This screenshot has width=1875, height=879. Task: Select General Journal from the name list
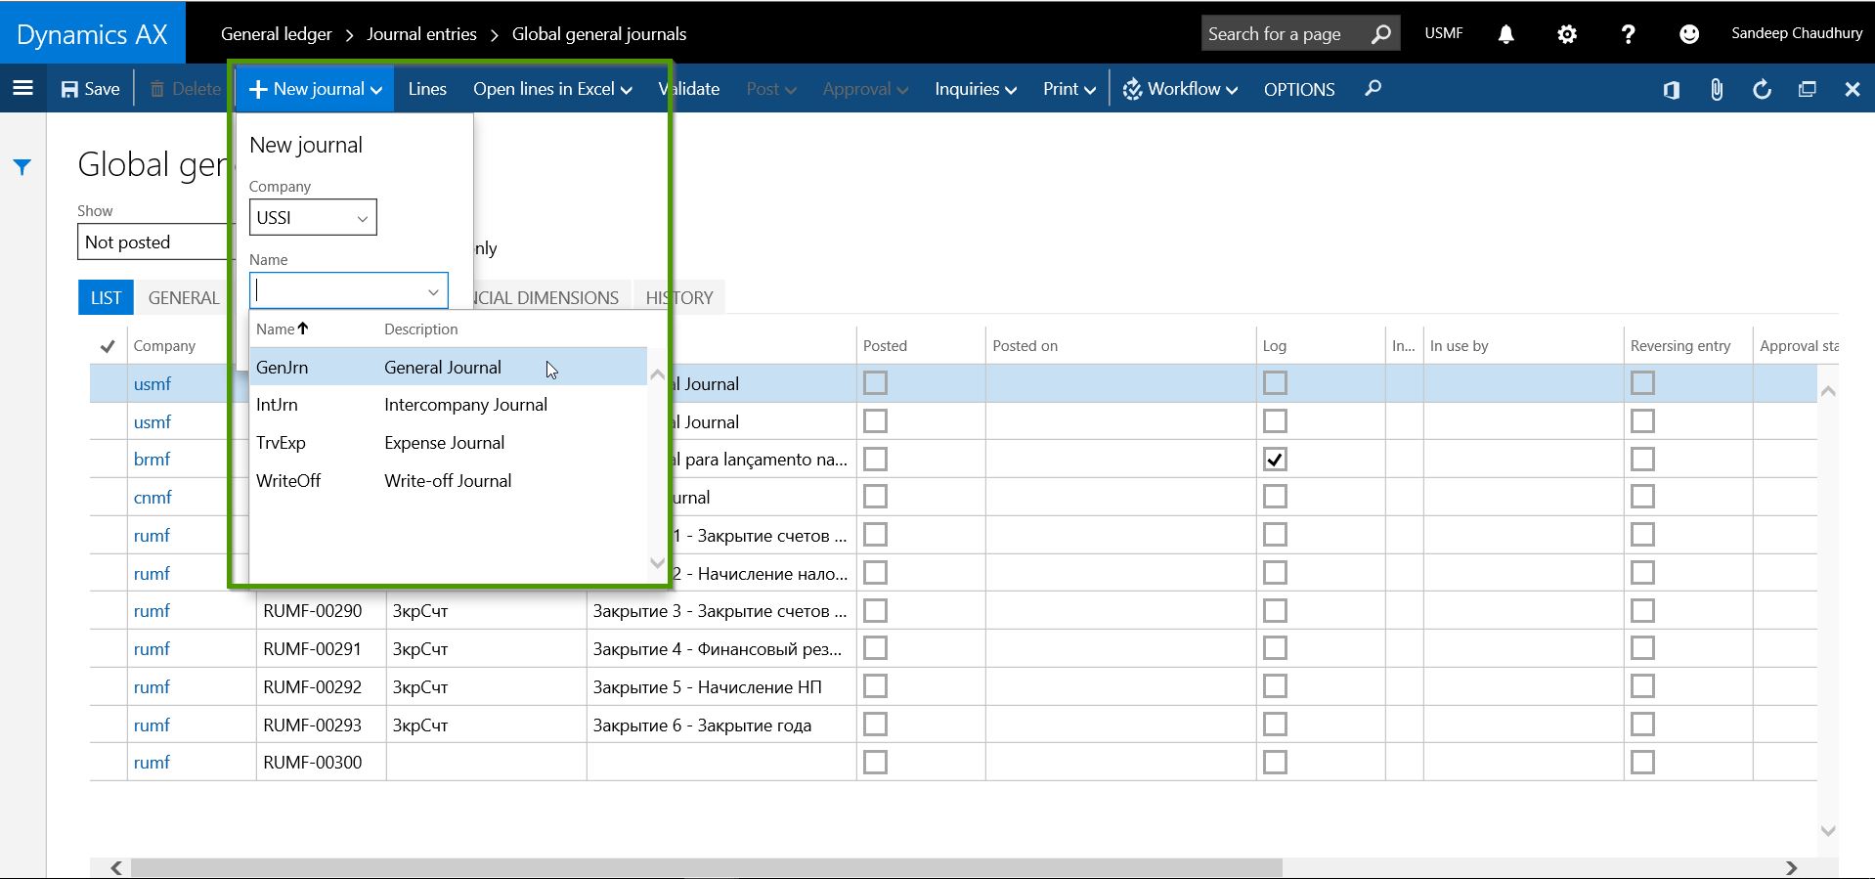tap(442, 368)
